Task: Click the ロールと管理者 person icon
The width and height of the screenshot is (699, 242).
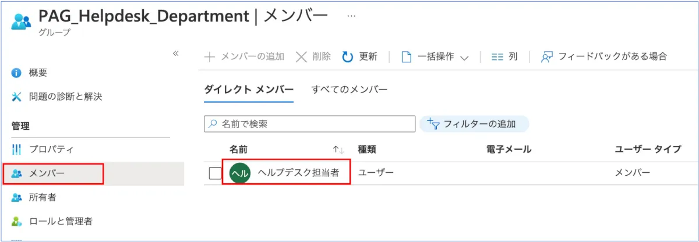Action: [x=16, y=221]
